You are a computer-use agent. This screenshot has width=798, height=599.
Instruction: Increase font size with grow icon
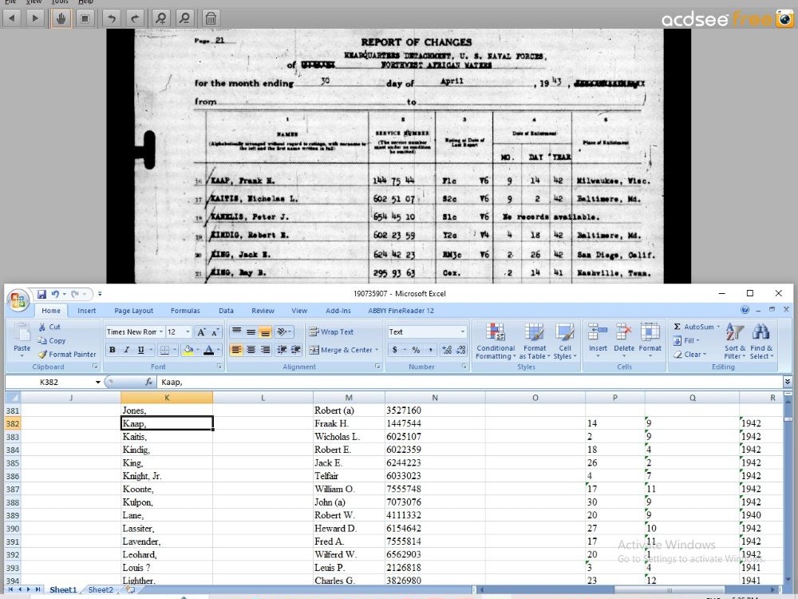(x=202, y=332)
